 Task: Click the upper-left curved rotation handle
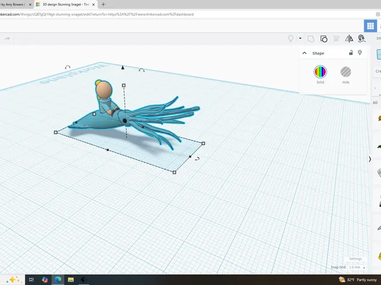click(67, 67)
